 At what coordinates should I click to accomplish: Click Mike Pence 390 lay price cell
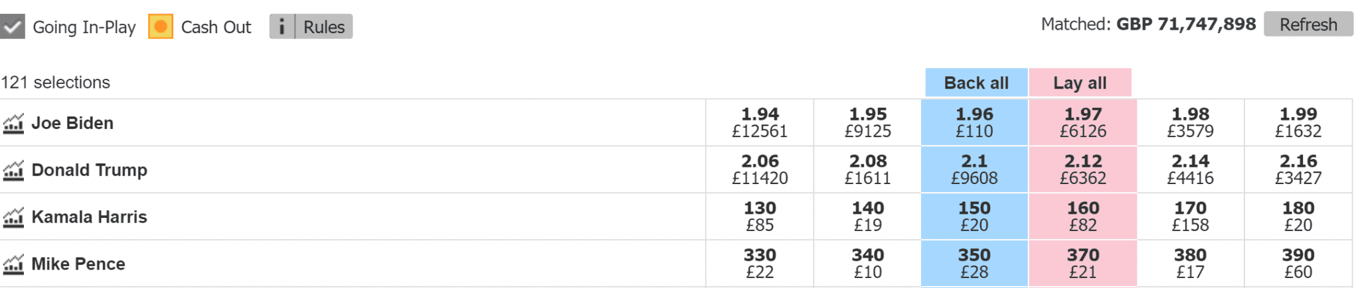(x=1298, y=264)
